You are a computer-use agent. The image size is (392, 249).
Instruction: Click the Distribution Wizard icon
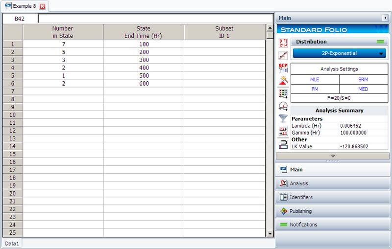tap(283, 80)
